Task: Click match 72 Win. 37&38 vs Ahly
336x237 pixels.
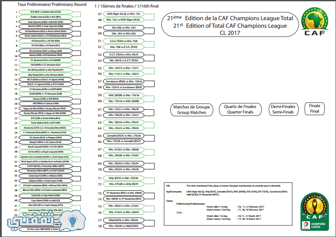Action: click(x=123, y=184)
